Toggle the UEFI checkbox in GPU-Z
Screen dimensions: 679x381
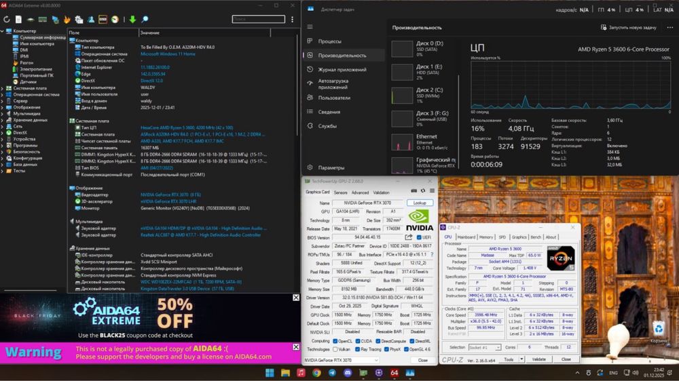pyautogui.click(x=419, y=237)
